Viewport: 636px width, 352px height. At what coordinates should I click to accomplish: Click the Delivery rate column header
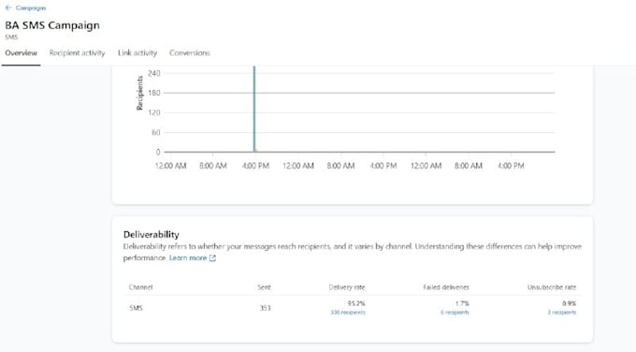pos(347,287)
